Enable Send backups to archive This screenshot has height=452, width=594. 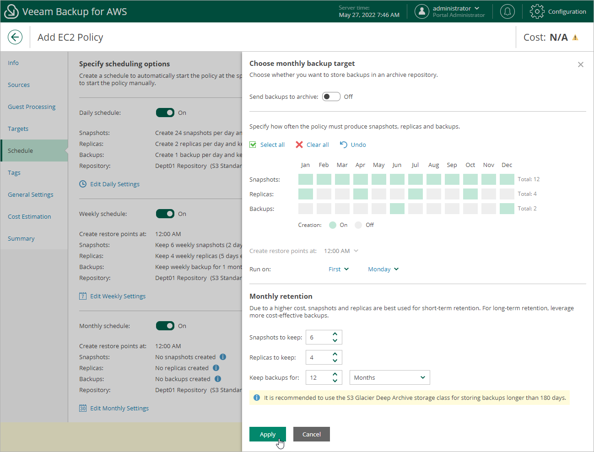(x=331, y=97)
